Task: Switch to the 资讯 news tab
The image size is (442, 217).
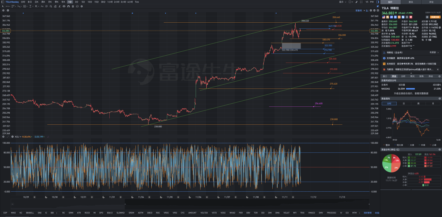Action: click(x=411, y=2)
